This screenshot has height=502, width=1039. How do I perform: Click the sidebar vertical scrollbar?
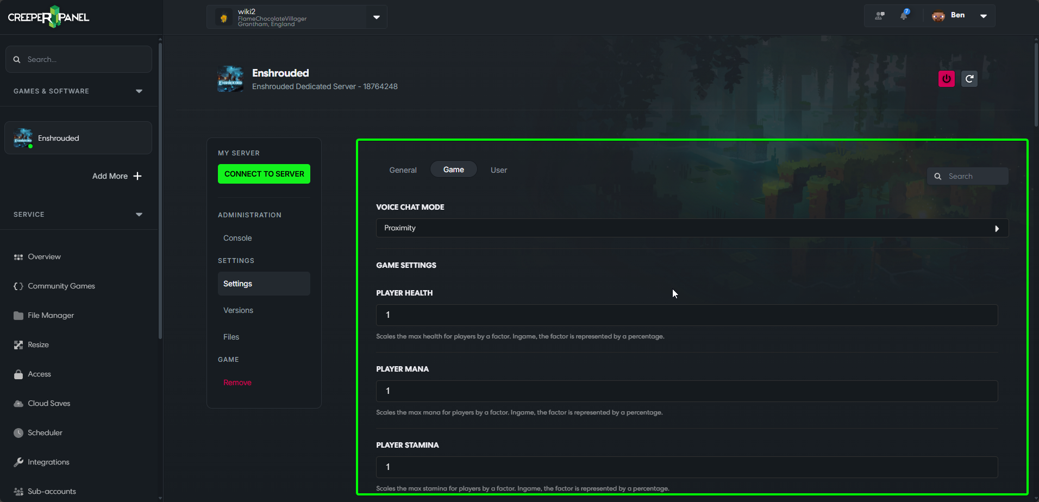(x=160, y=190)
